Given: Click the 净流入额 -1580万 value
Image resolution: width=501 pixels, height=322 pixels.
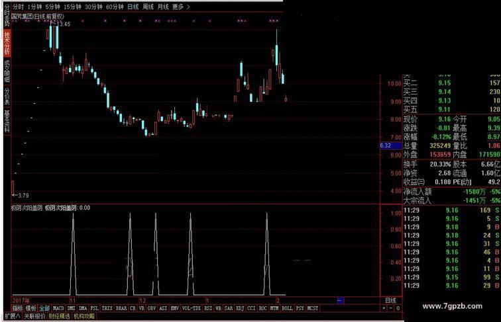Looking at the screenshot, I should [x=474, y=192].
